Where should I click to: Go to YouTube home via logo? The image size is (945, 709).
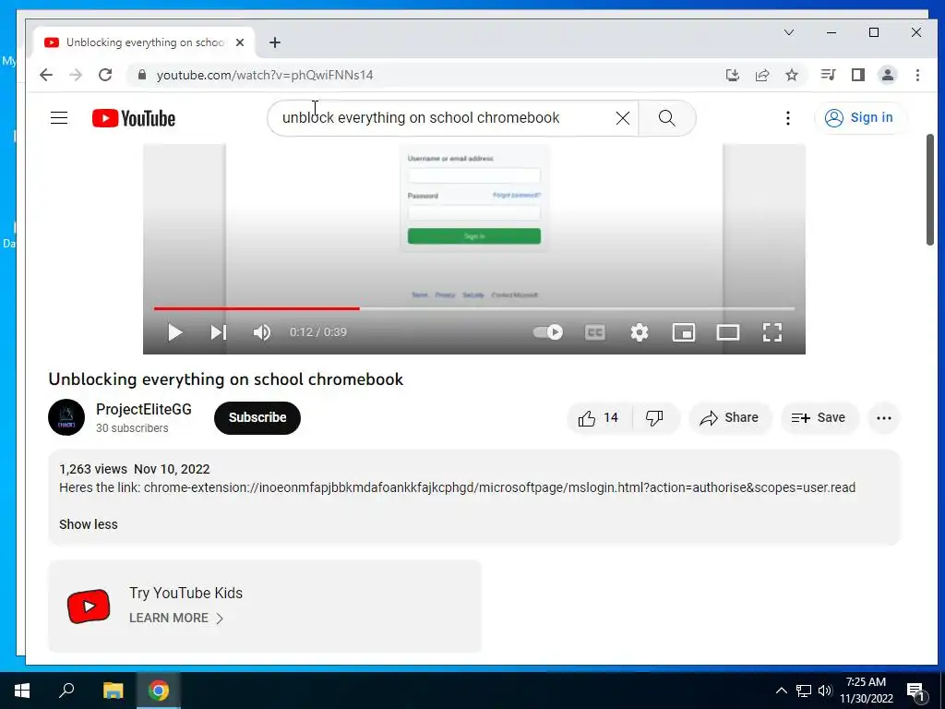134,118
